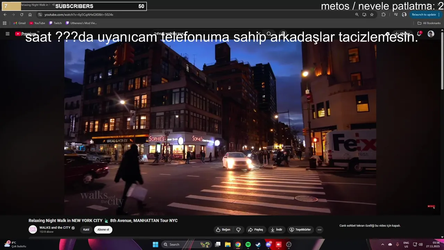Click the video title text

pos(103,220)
